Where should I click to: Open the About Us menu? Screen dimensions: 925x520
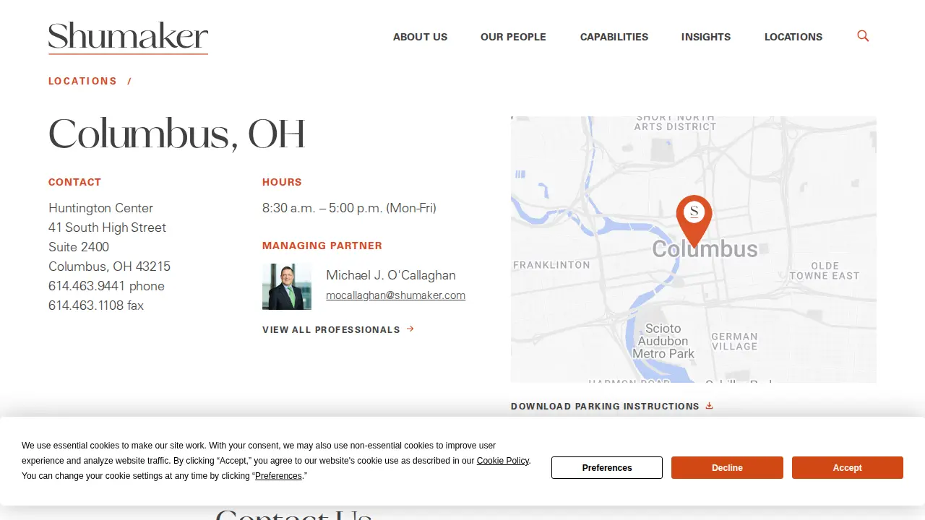point(420,37)
